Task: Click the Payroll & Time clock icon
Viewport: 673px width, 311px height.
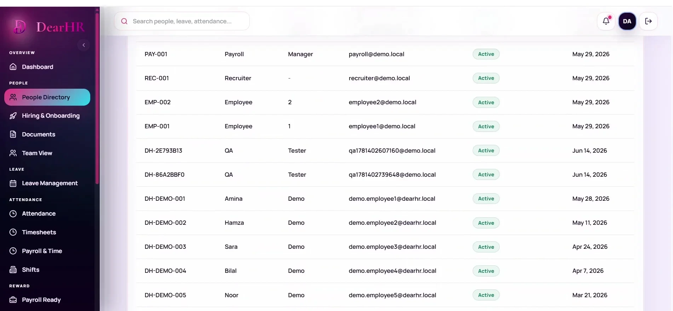Action: (13, 251)
